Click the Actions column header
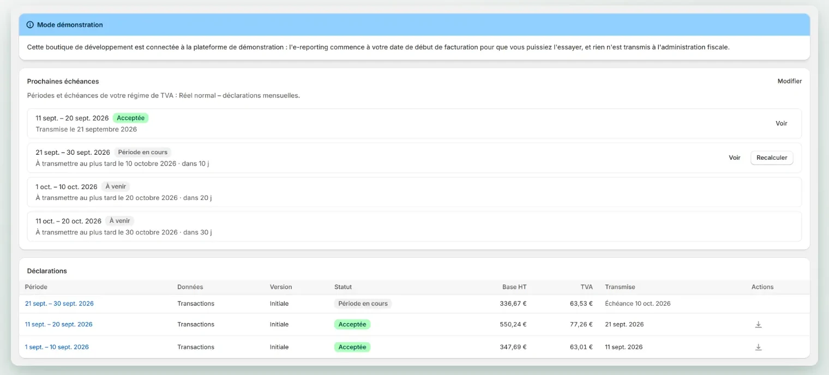The width and height of the screenshot is (829, 375). tap(762, 287)
